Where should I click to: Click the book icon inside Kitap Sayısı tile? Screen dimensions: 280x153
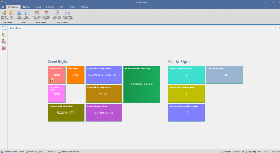click(52, 80)
